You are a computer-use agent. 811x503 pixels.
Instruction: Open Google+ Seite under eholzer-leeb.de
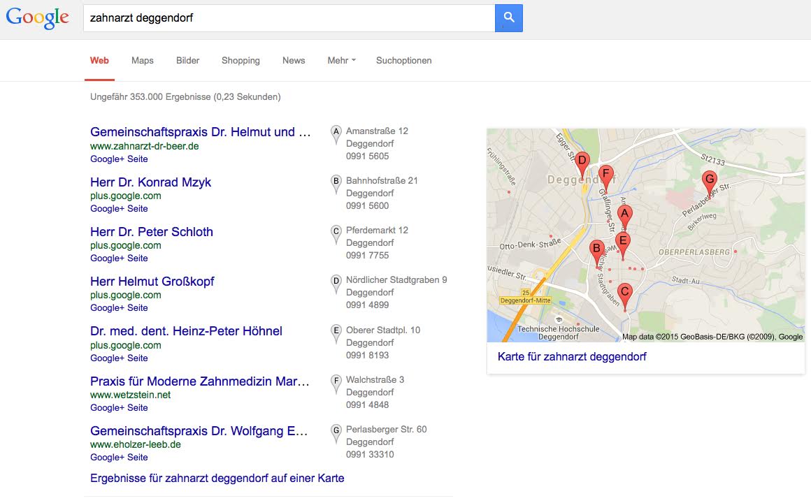[x=119, y=458]
